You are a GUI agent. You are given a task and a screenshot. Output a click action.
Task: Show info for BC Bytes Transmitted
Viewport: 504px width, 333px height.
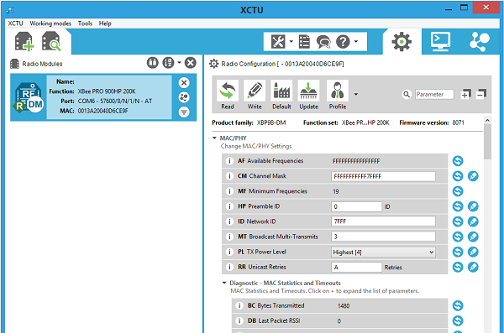239,305
